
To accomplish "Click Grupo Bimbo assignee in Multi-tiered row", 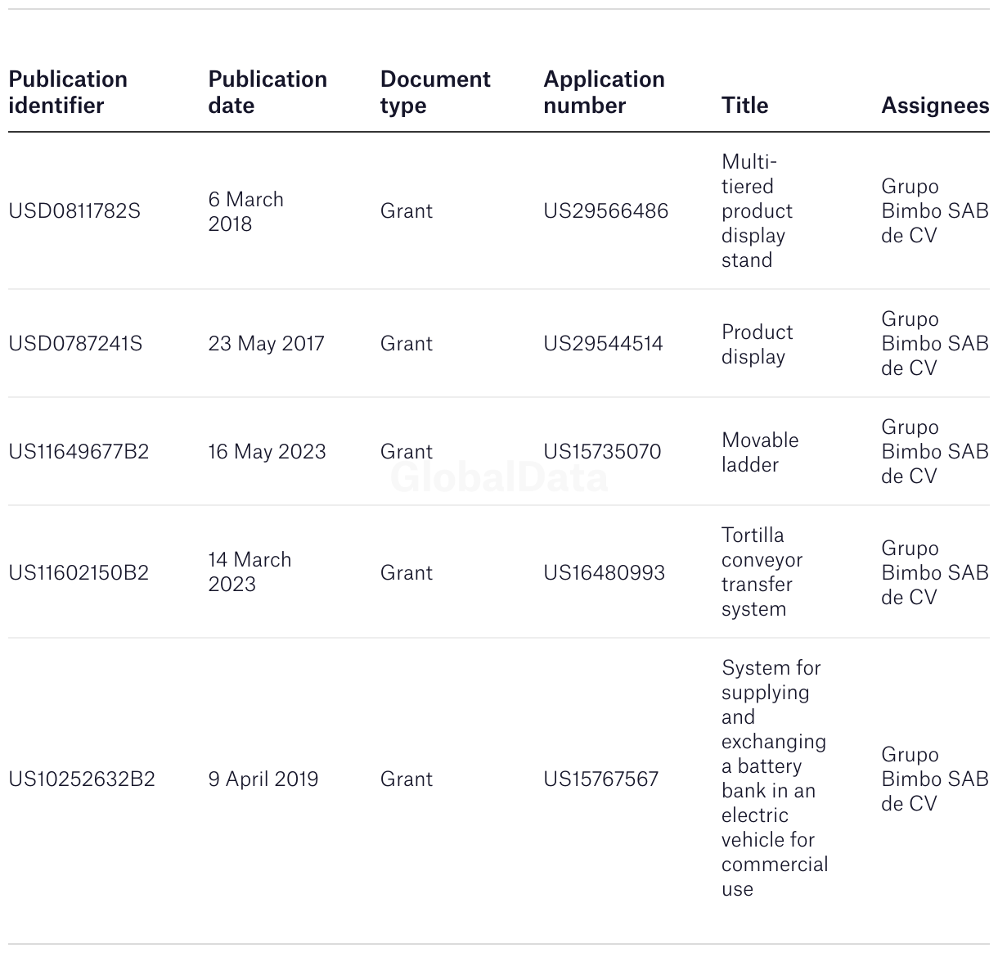I will pyautogui.click(x=935, y=210).
